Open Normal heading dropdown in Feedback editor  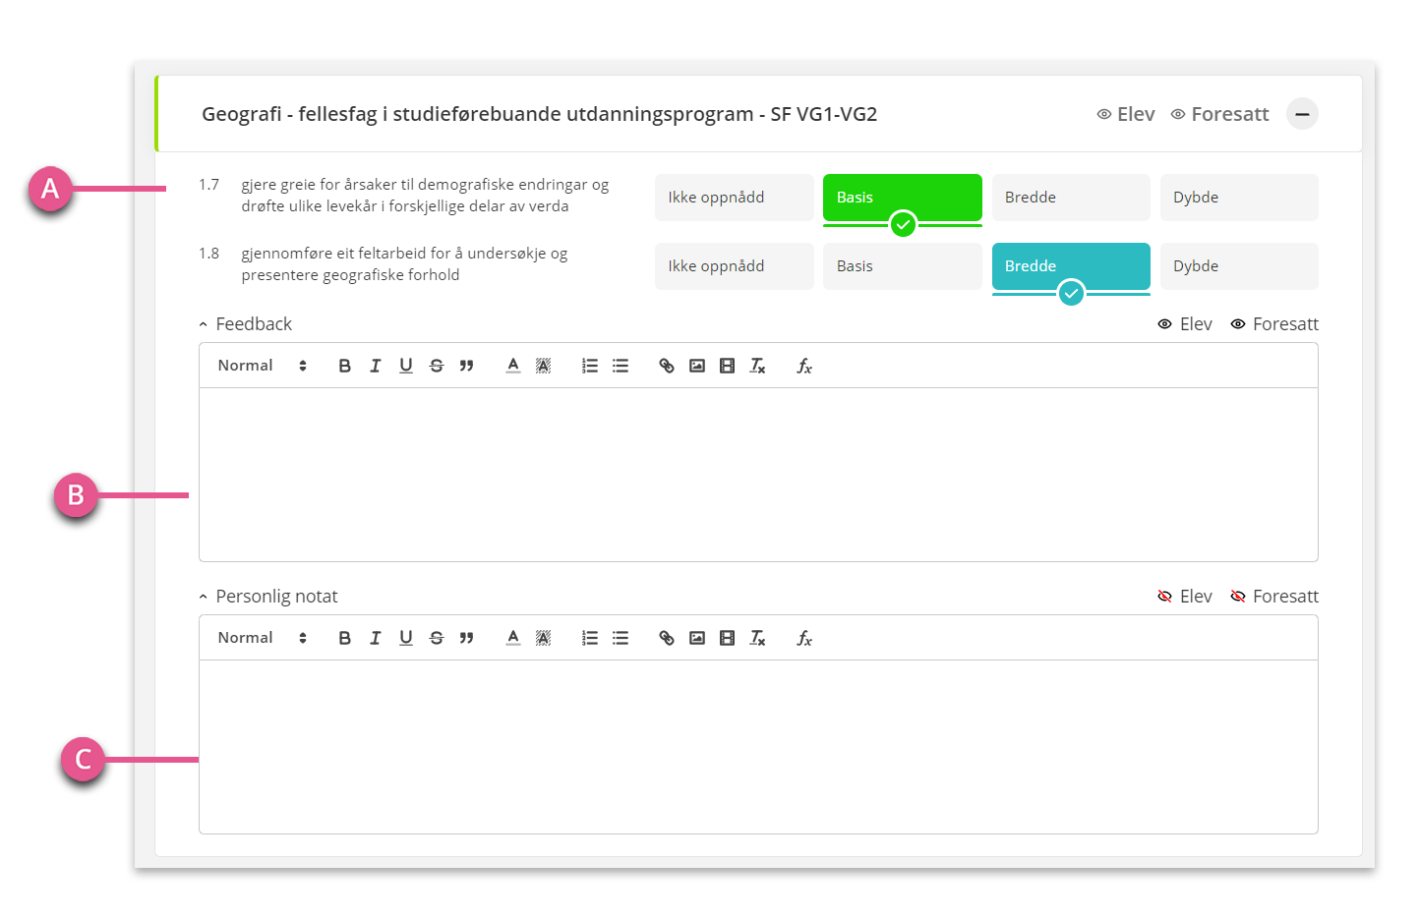click(263, 366)
